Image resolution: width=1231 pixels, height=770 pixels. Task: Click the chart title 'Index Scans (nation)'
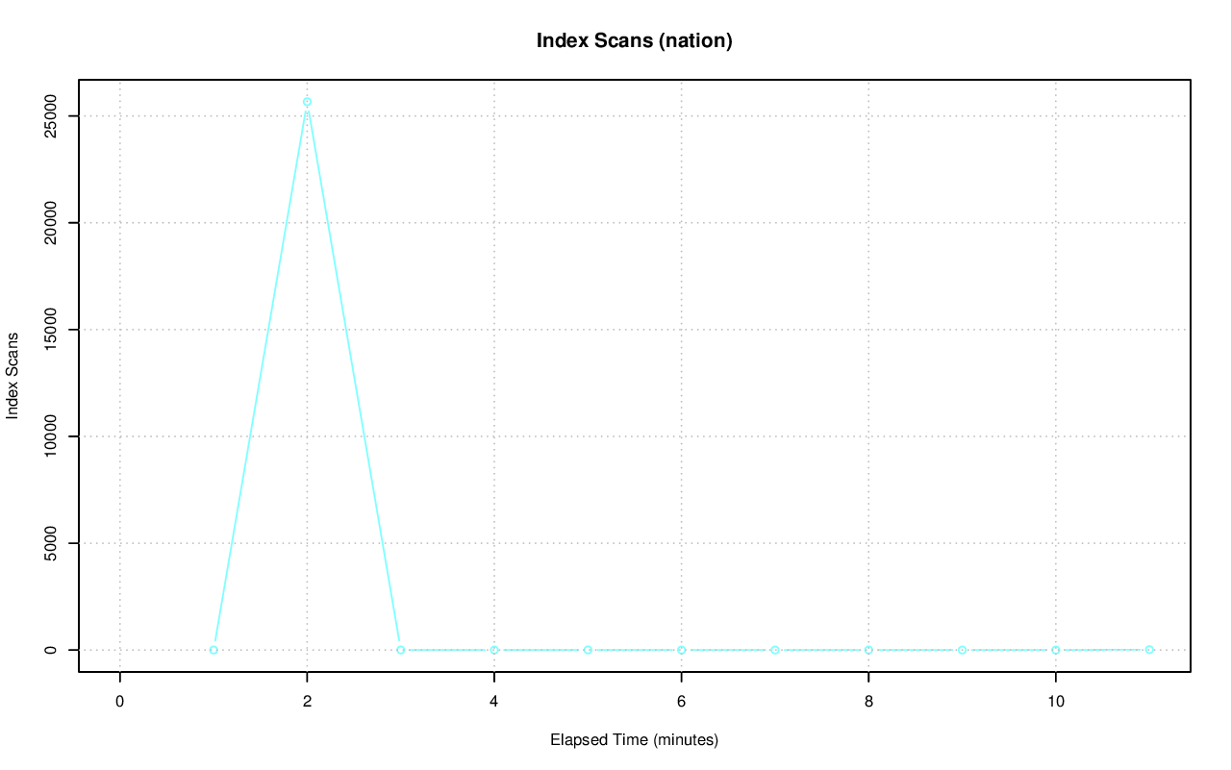click(634, 40)
